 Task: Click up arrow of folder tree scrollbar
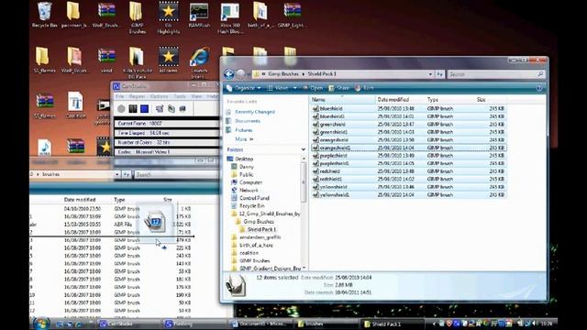(304, 159)
